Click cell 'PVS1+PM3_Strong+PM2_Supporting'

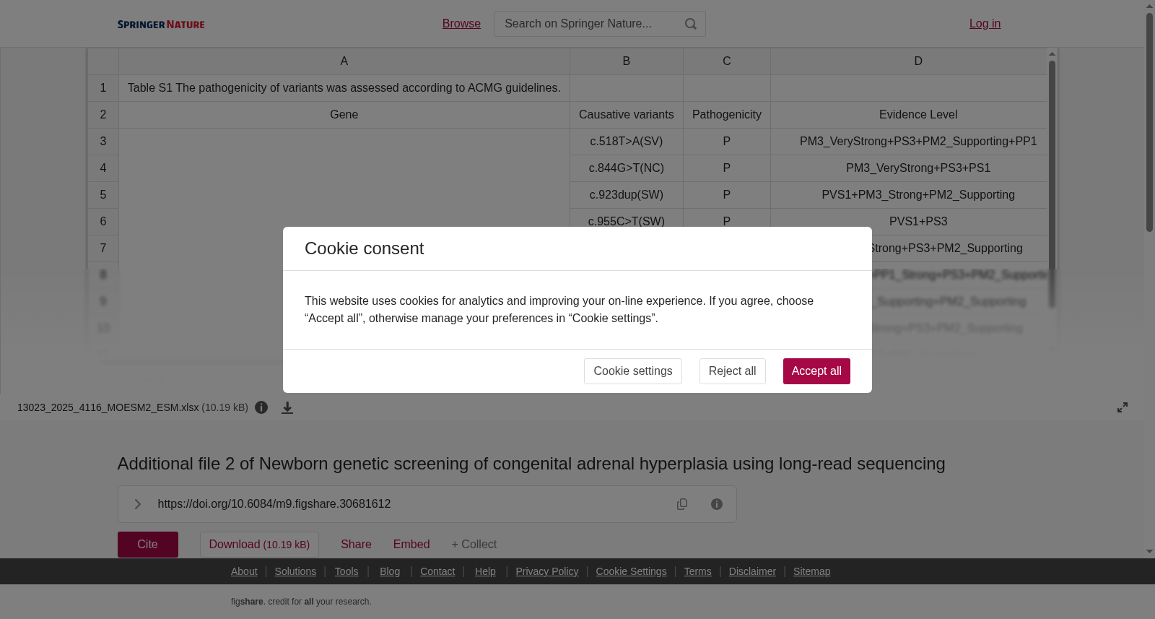(x=909, y=195)
